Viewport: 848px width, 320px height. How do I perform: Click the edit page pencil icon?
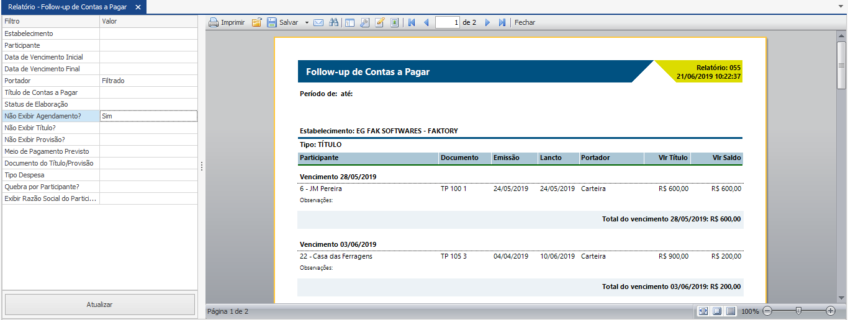pyautogui.click(x=379, y=22)
